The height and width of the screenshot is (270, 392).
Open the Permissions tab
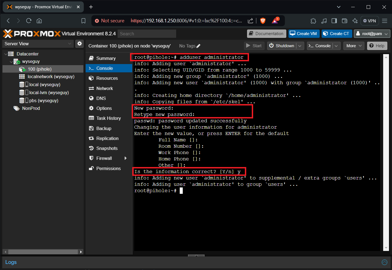tap(109, 168)
